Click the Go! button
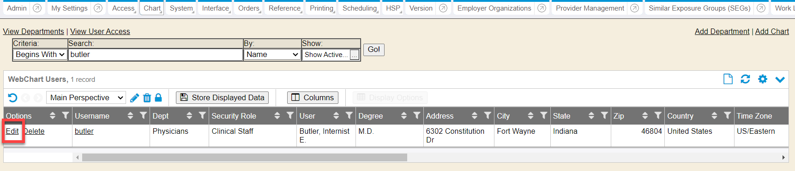 pos(374,50)
